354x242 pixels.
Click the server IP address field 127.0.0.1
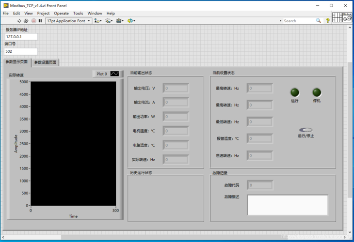21,37
